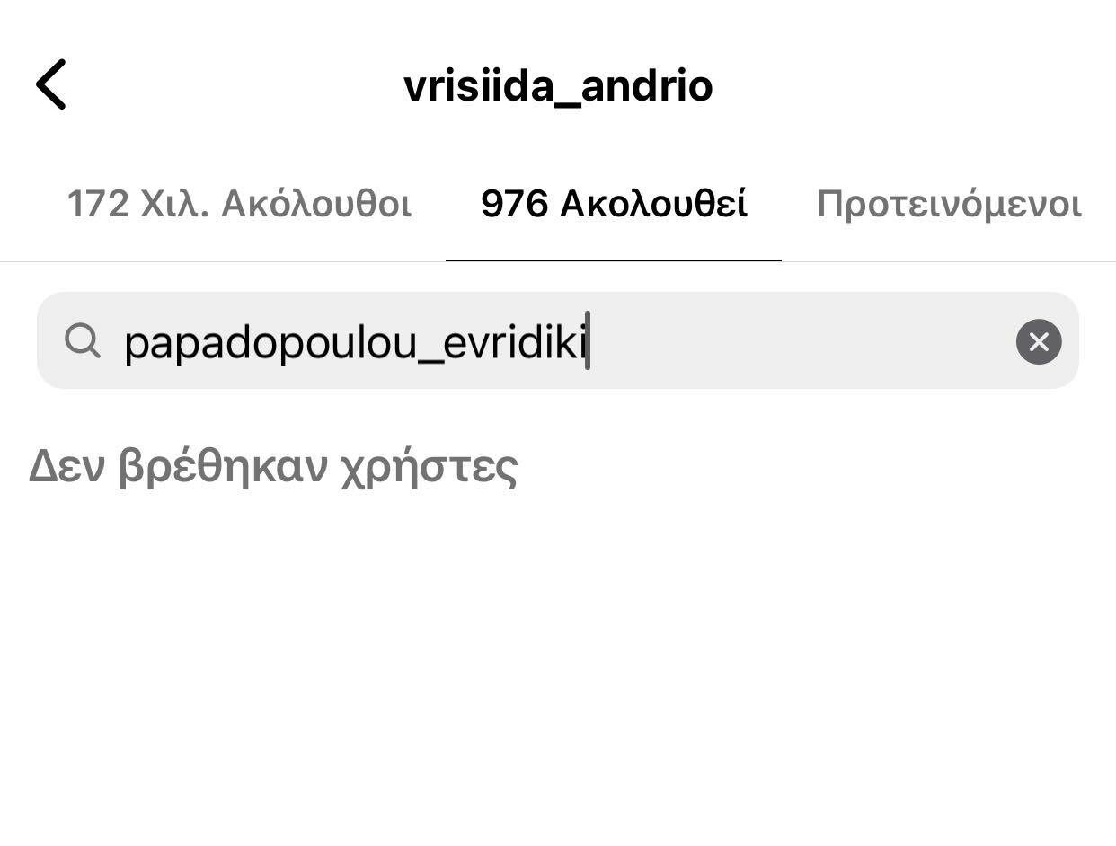Viewport: 1116px width, 846px height.
Task: Tap the magnifying glass search icon
Action: pos(83,341)
